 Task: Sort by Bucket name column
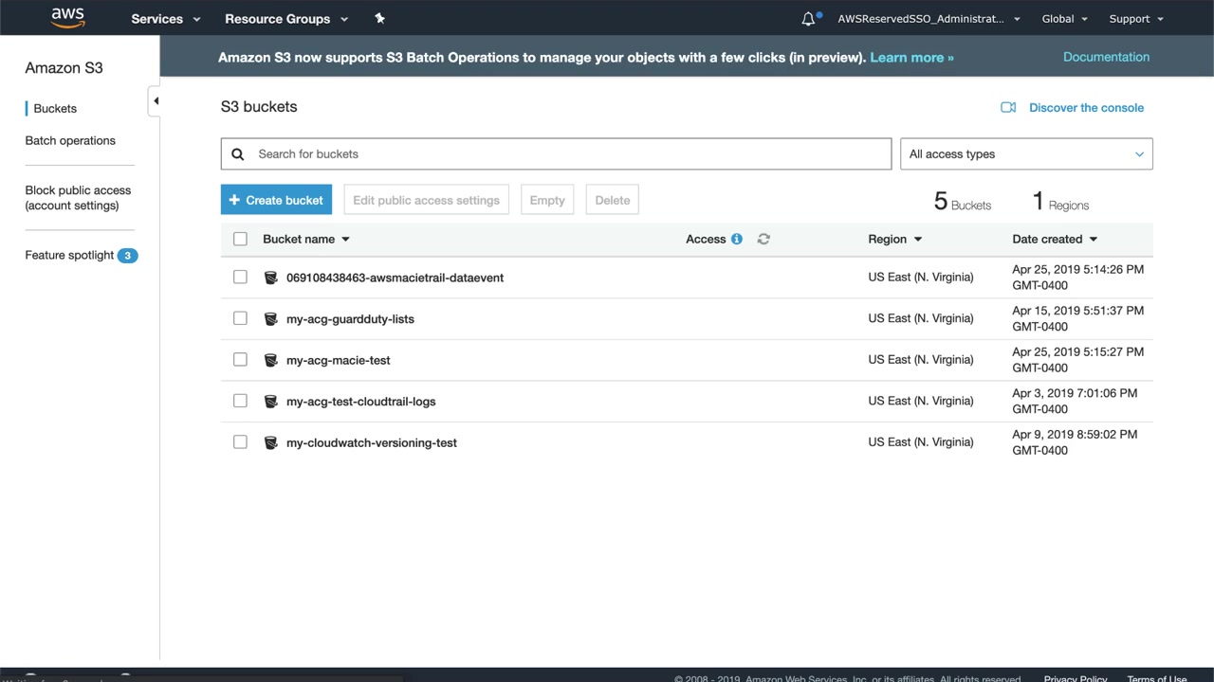point(306,240)
